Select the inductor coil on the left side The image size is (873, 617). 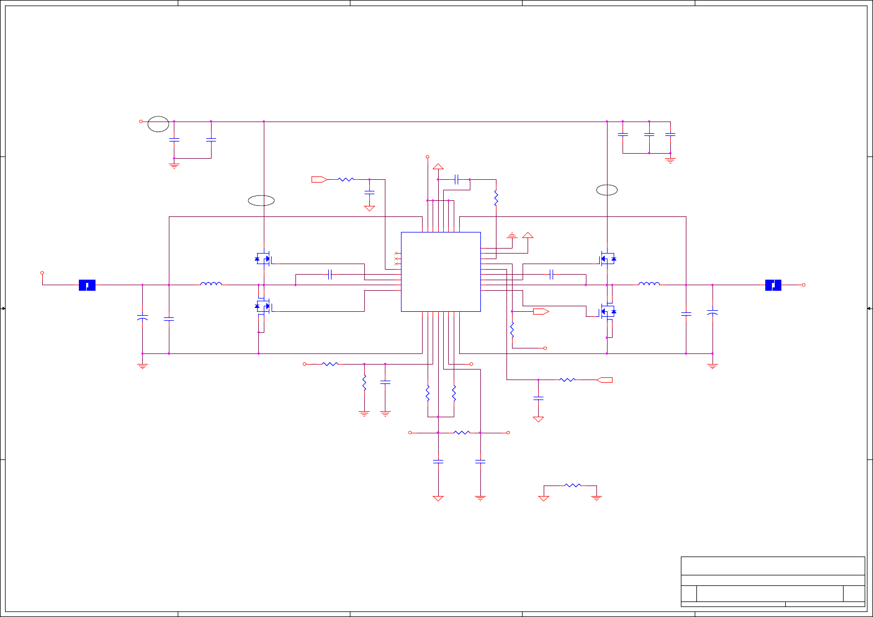[211, 284]
